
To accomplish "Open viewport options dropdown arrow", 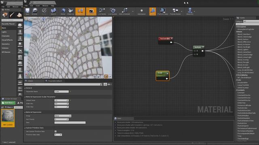I will (26, 19).
